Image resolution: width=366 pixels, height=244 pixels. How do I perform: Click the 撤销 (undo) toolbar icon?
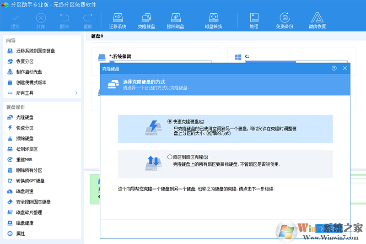click(x=64, y=21)
